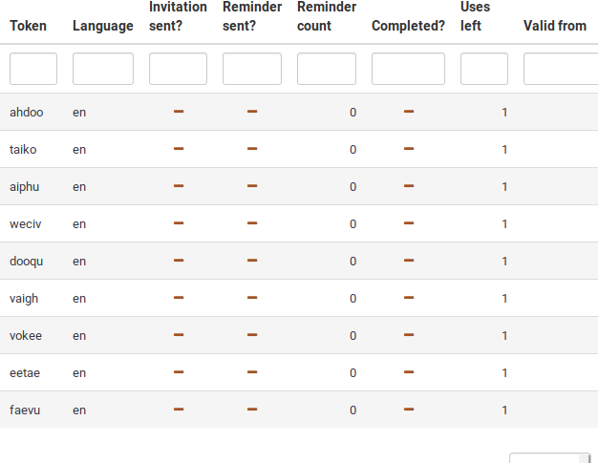This screenshot has width=598, height=463.
Task: Click the invitation sent dash icon for weciv
Action: pyautogui.click(x=178, y=223)
